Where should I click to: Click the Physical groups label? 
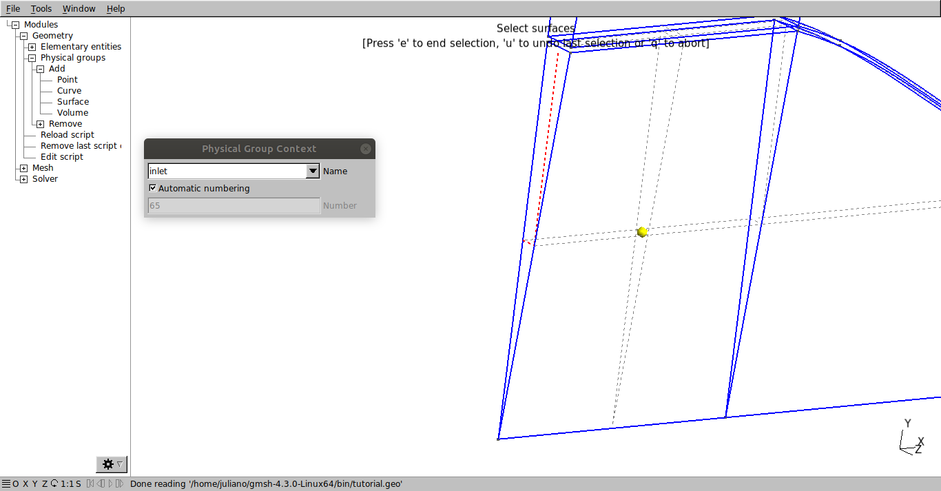[73, 58]
